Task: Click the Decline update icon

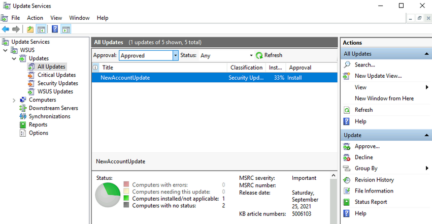Action: tap(347, 157)
